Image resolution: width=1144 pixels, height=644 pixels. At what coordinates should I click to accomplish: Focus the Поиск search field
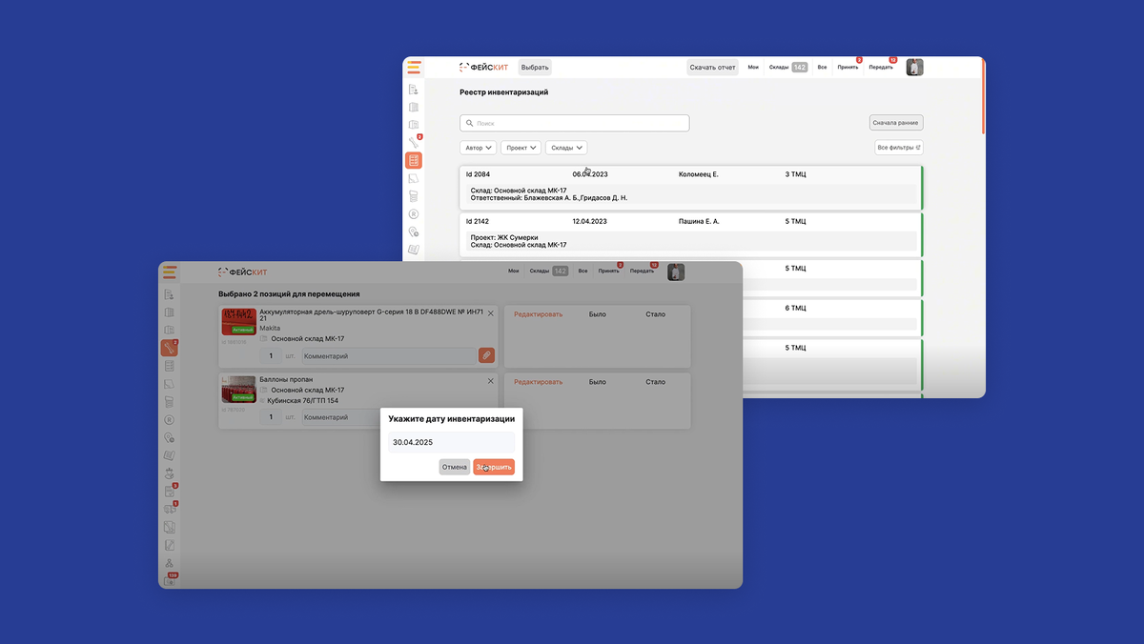575,123
